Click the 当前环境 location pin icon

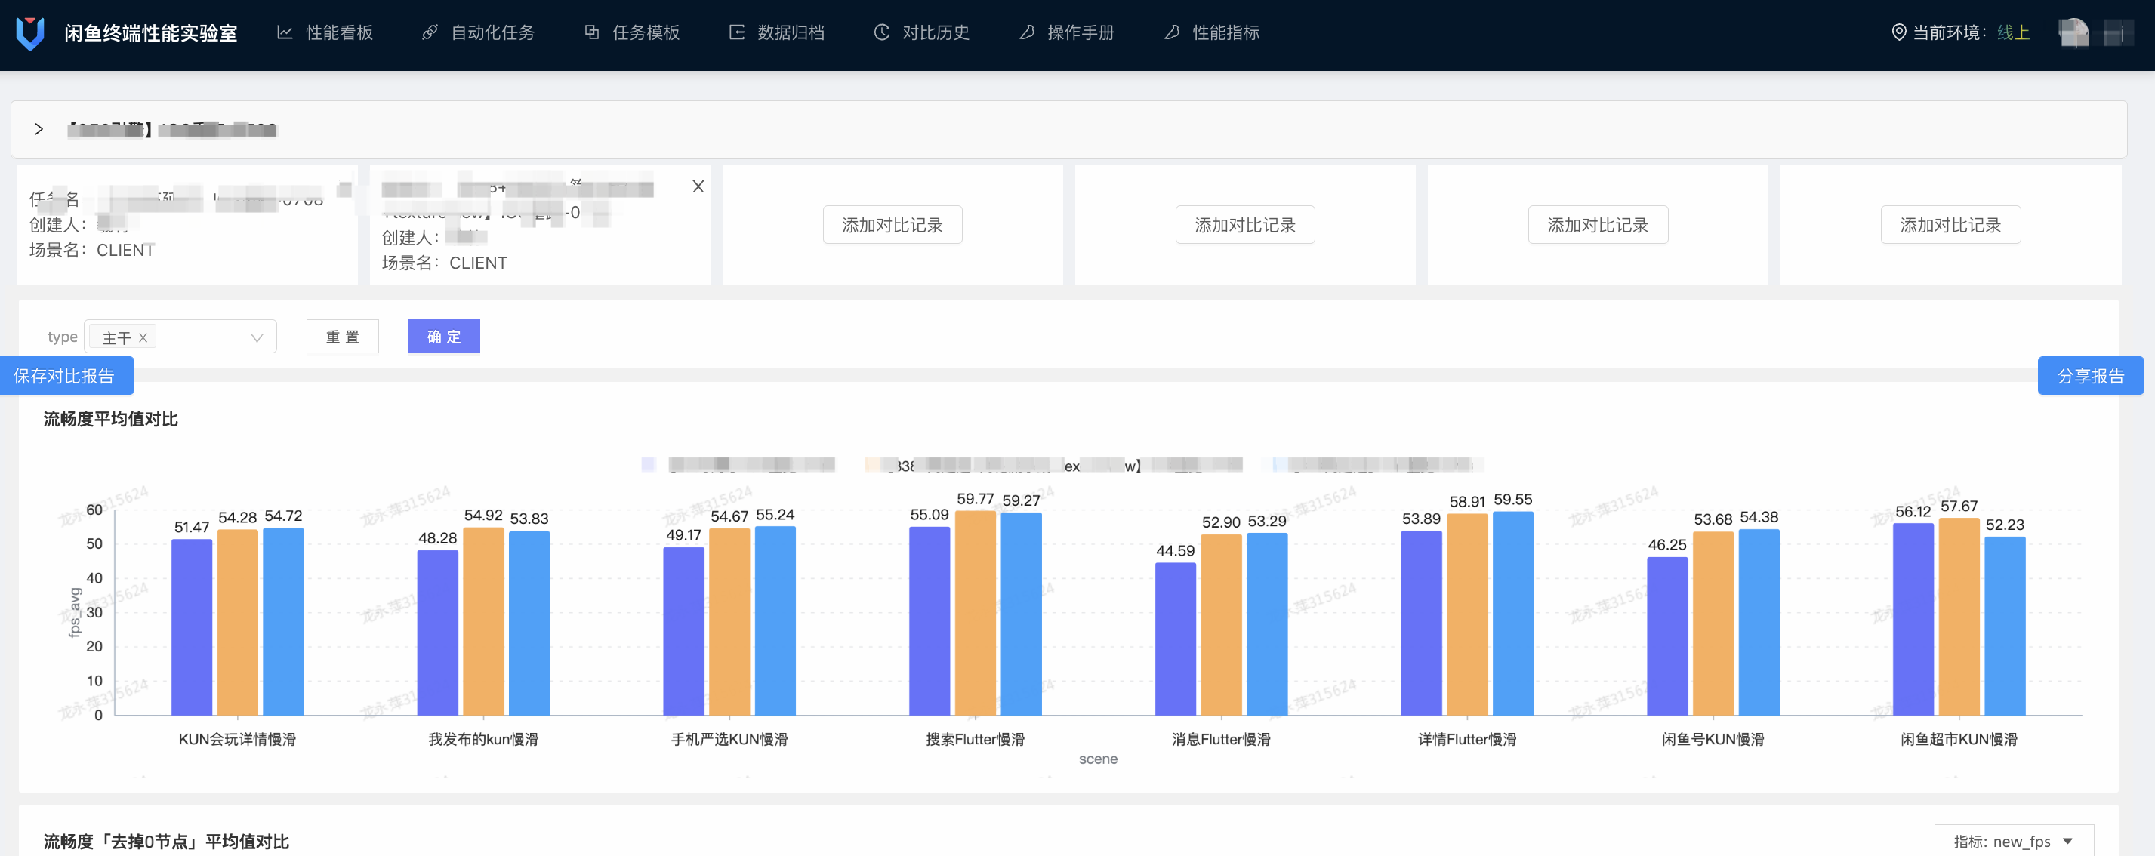coord(1899,32)
